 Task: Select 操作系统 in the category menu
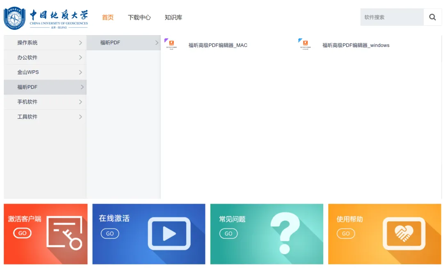point(45,43)
